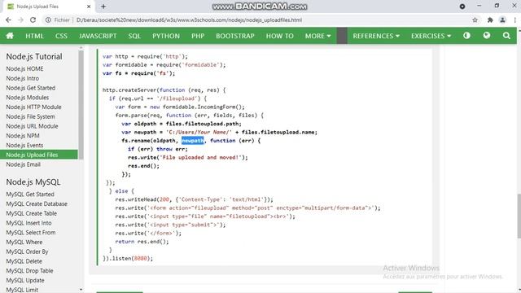This screenshot has height=293, width=521.
Task: Click the highlighted newpath word in code
Action: tap(192, 141)
